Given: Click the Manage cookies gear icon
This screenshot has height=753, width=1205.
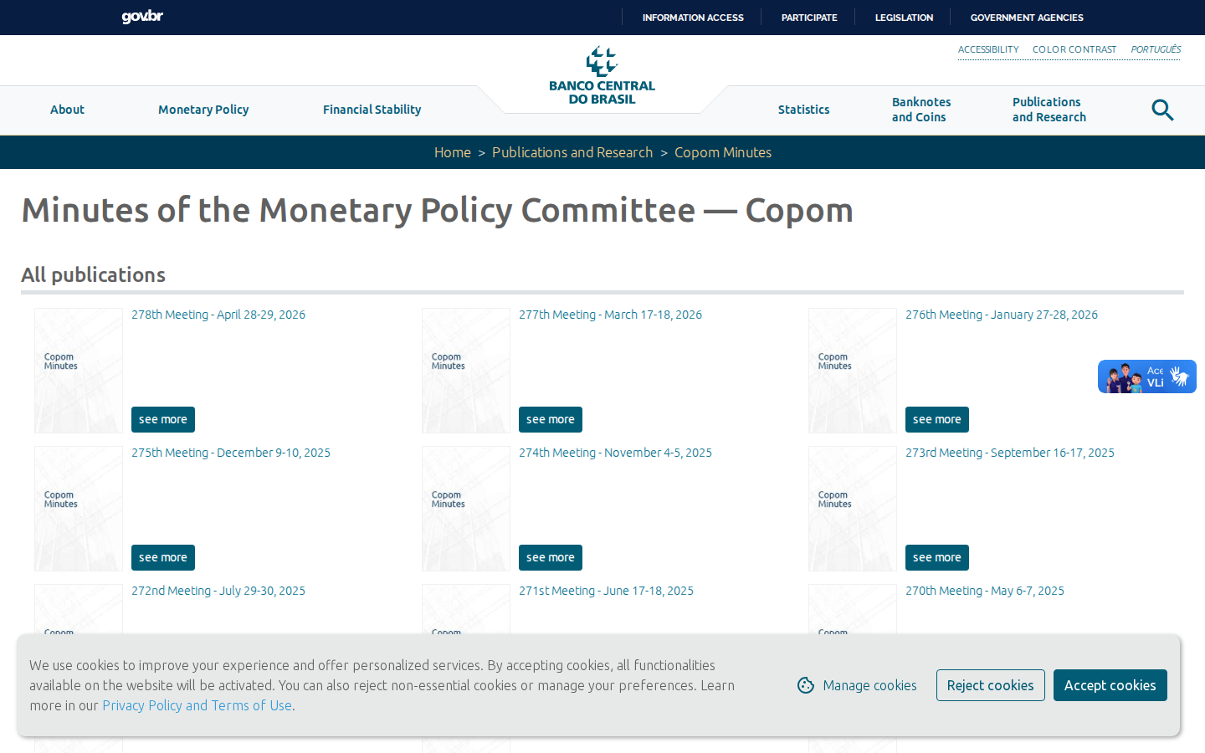Looking at the screenshot, I should tap(806, 685).
